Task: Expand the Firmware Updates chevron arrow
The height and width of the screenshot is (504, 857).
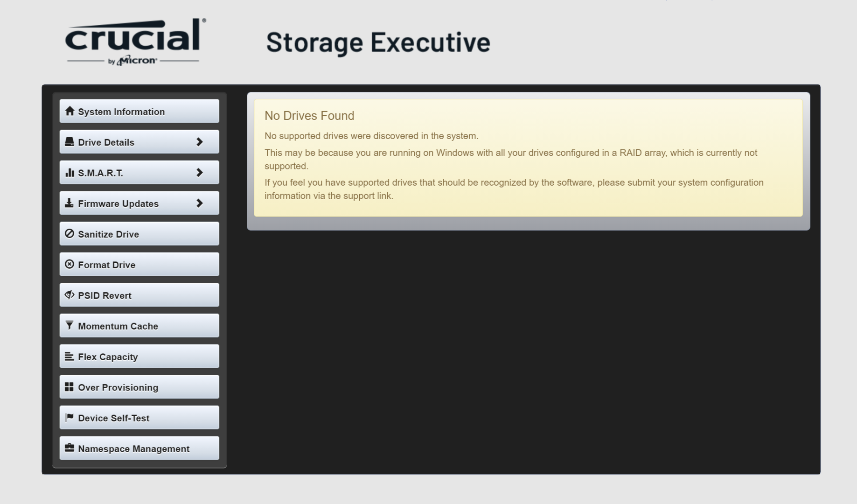Action: coord(200,203)
